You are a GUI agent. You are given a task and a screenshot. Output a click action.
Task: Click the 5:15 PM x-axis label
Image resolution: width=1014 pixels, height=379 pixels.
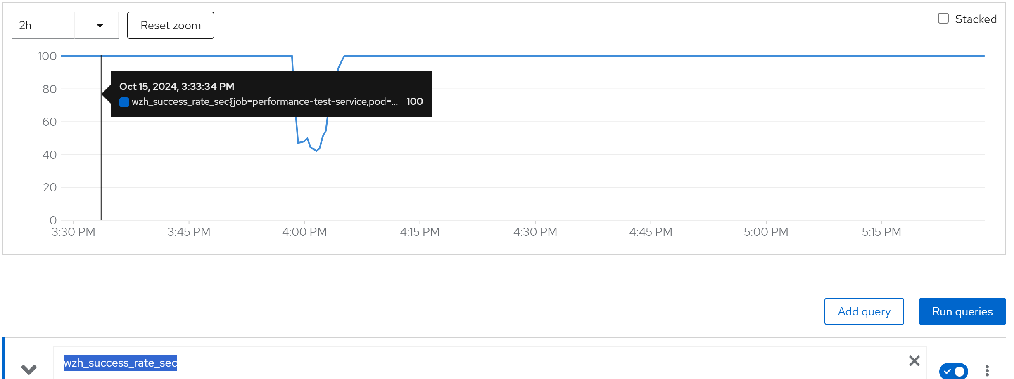click(881, 232)
